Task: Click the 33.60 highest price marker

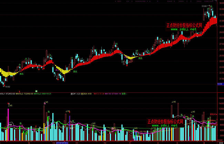Action: (204, 6)
